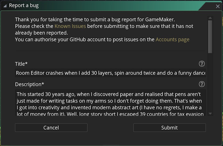This screenshot has width=223, height=146.
Task: Click the Title* field label
Action: (x=21, y=64)
